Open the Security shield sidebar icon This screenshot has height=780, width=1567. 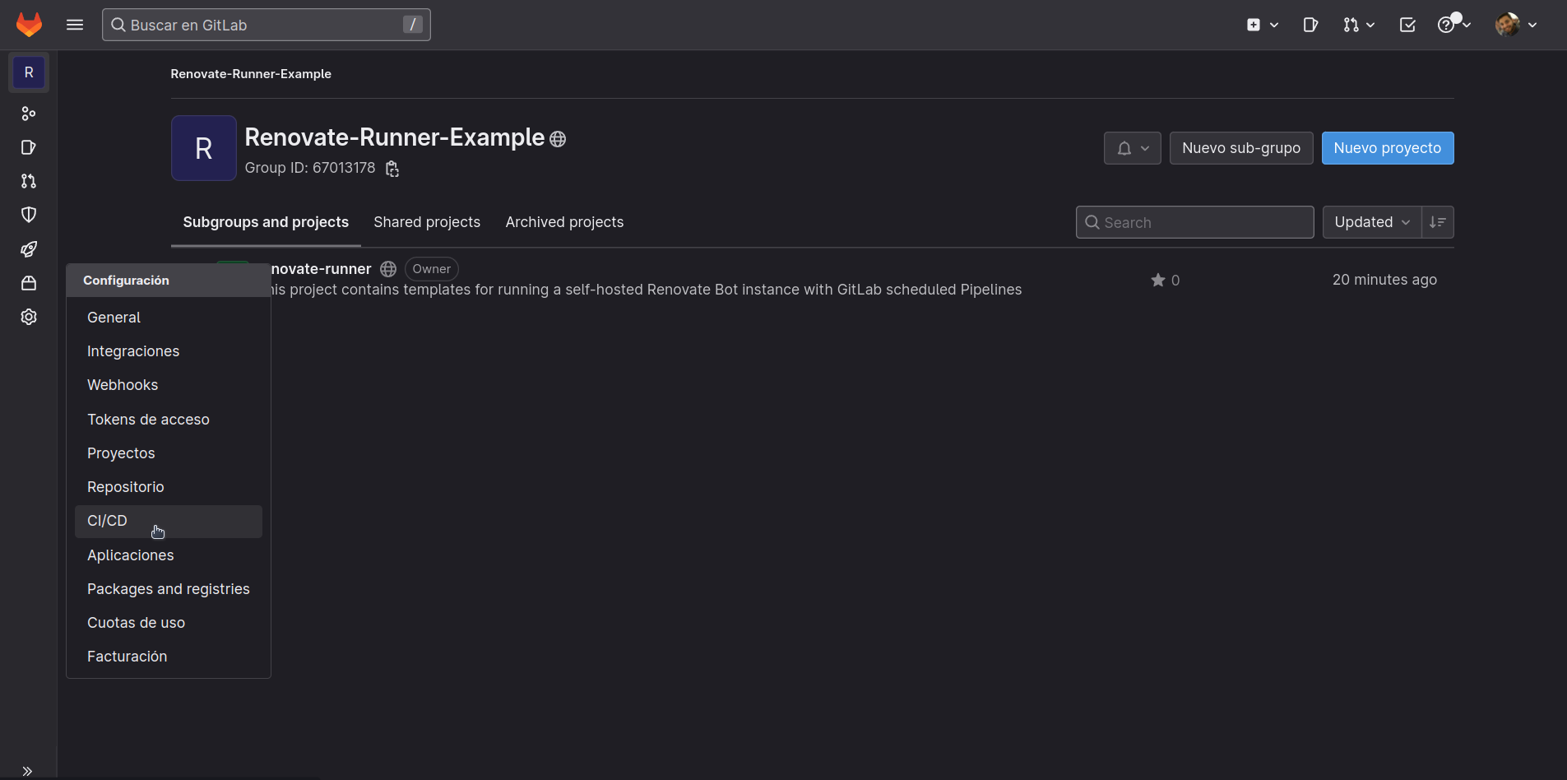click(29, 215)
